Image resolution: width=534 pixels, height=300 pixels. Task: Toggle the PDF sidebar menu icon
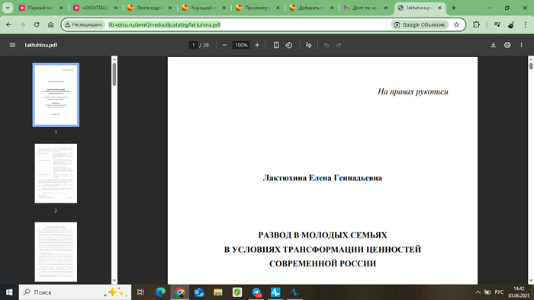13,45
